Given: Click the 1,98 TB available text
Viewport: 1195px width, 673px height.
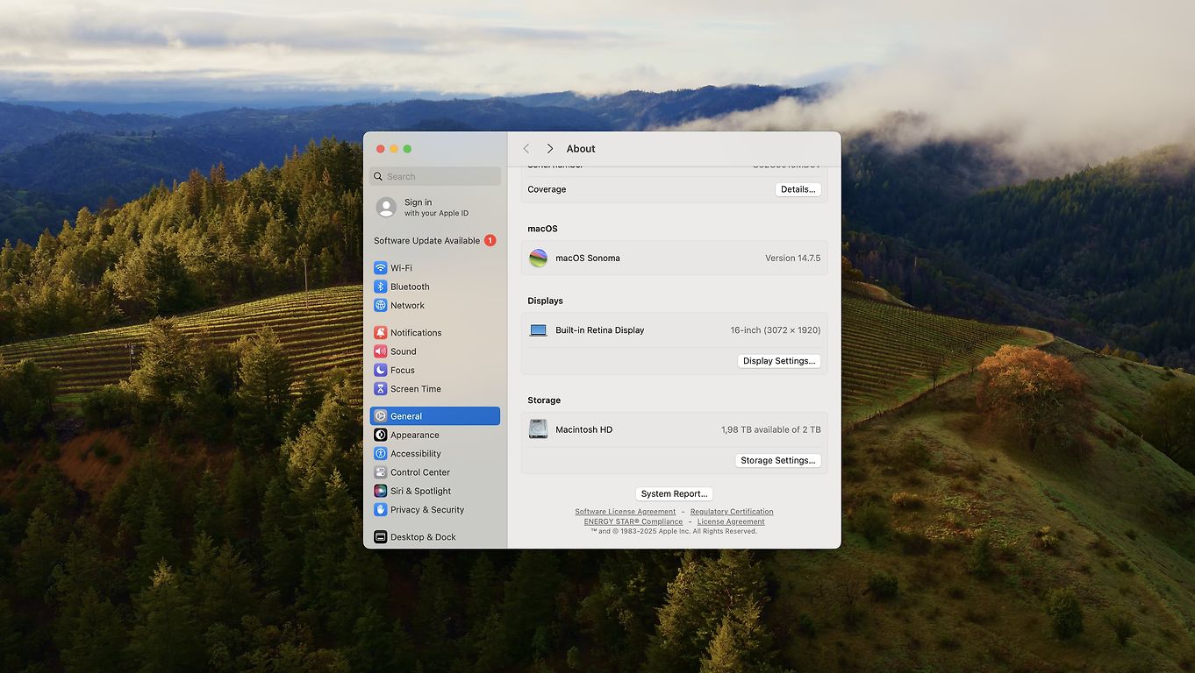Looking at the screenshot, I should (x=771, y=429).
